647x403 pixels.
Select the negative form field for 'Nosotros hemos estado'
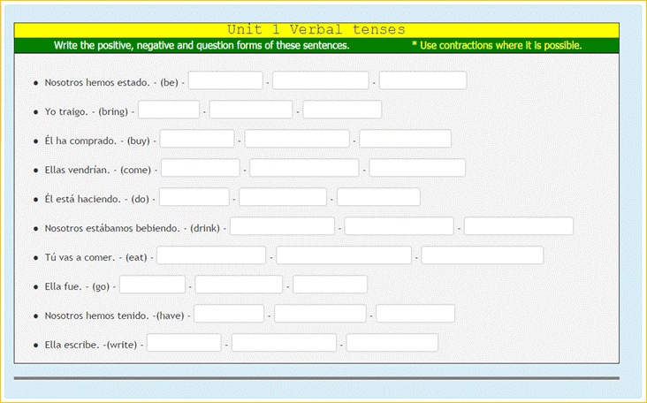320,81
